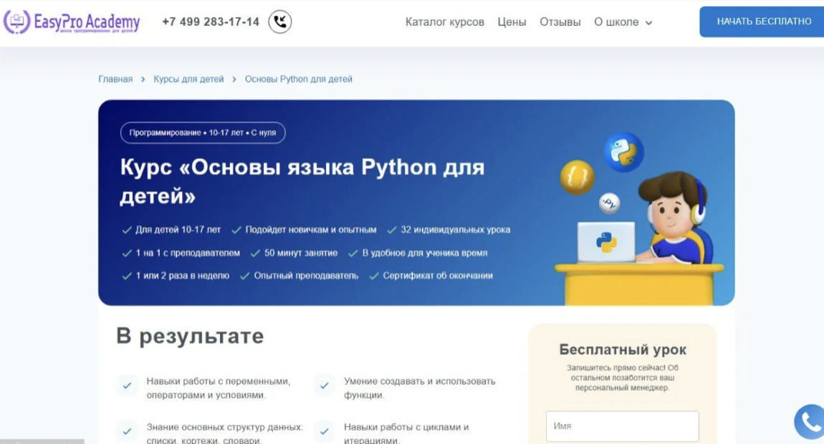Click the boy with headphones illustration
The width and height of the screenshot is (824, 444).
point(674,218)
